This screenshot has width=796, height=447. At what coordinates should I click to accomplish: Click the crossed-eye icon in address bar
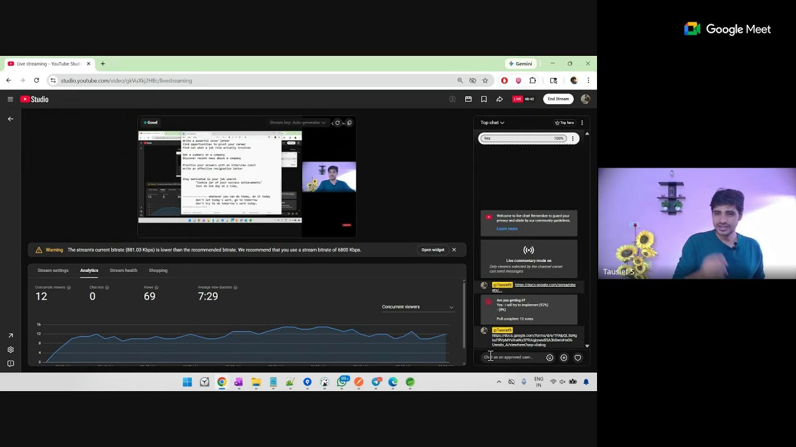coord(473,80)
